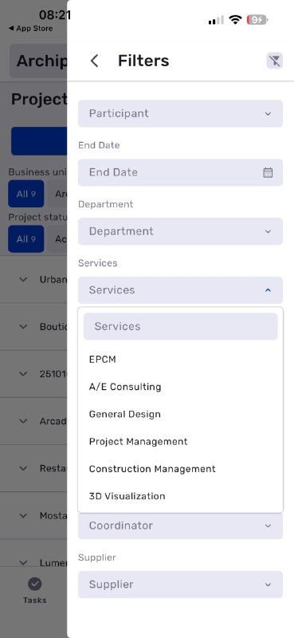This screenshot has height=638, width=294.
Task: Click the End Date input field
Action: [x=180, y=172]
